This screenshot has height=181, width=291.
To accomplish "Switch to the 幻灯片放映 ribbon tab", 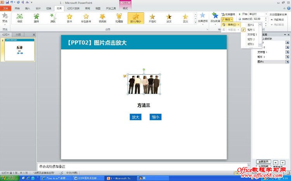I will click(x=73, y=9).
